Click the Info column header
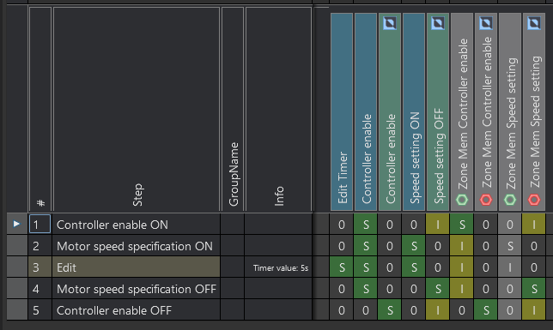 click(x=278, y=109)
